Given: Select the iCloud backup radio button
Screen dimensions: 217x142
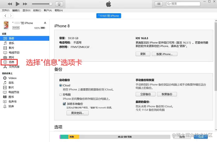Looking at the screenshot, I should [60, 85].
